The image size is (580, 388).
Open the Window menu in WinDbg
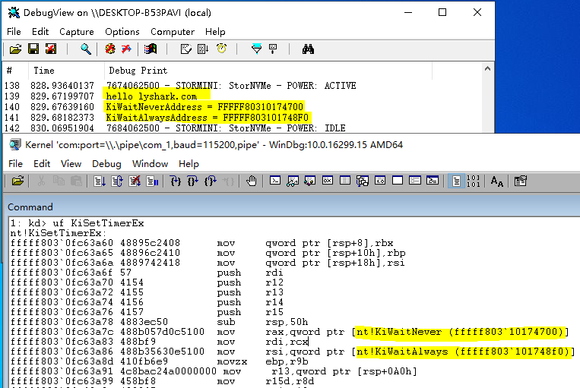tap(151, 164)
